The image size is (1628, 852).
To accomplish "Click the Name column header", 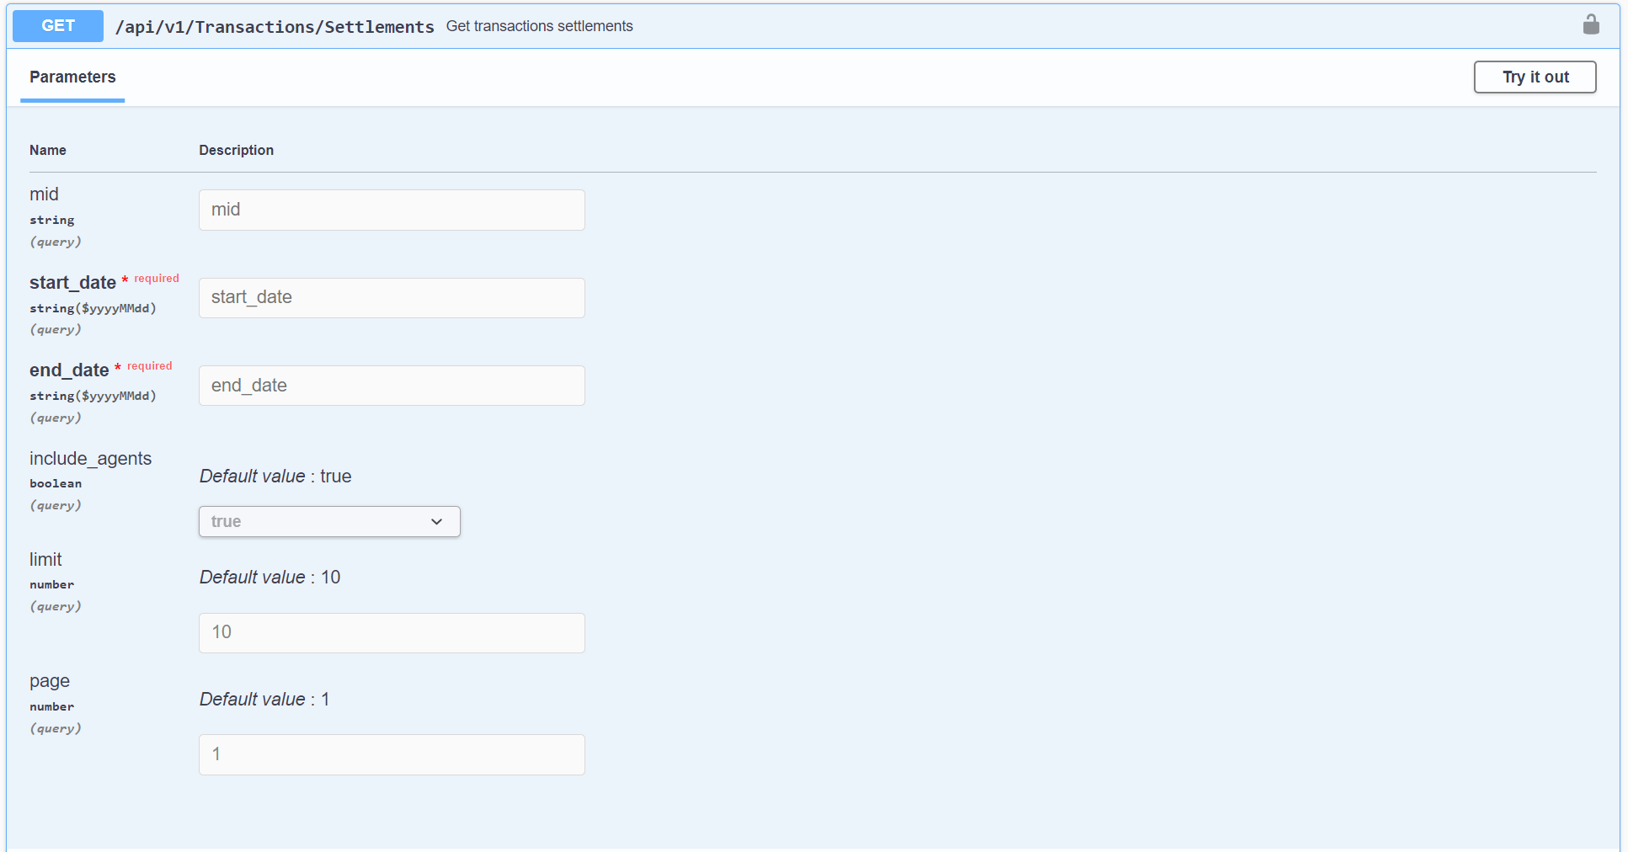I will (x=48, y=150).
